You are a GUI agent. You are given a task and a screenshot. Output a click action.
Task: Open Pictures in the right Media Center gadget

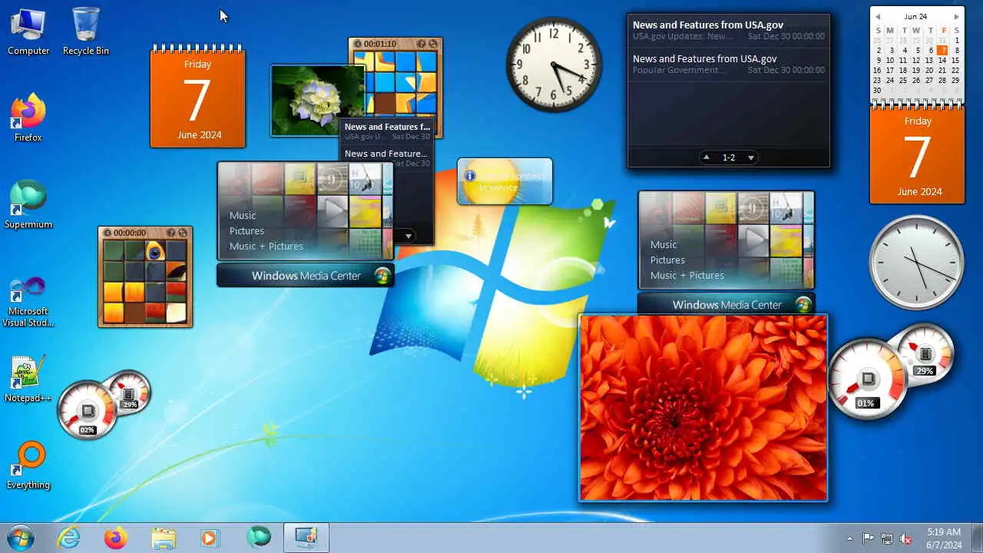[x=667, y=260]
